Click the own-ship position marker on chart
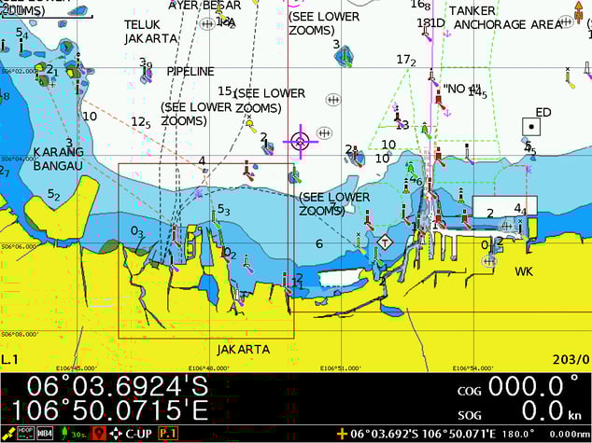 point(300,141)
